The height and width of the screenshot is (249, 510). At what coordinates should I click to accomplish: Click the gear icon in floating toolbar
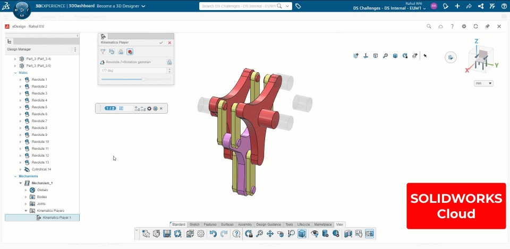click(x=149, y=108)
